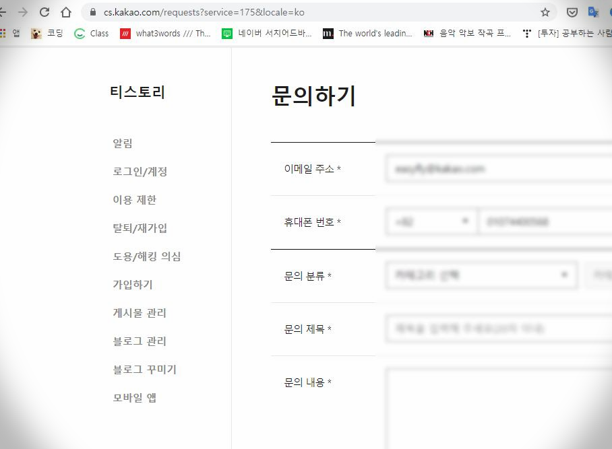The image size is (612, 449).
Task: Click the 문의 제목 input field
Action: click(498, 329)
